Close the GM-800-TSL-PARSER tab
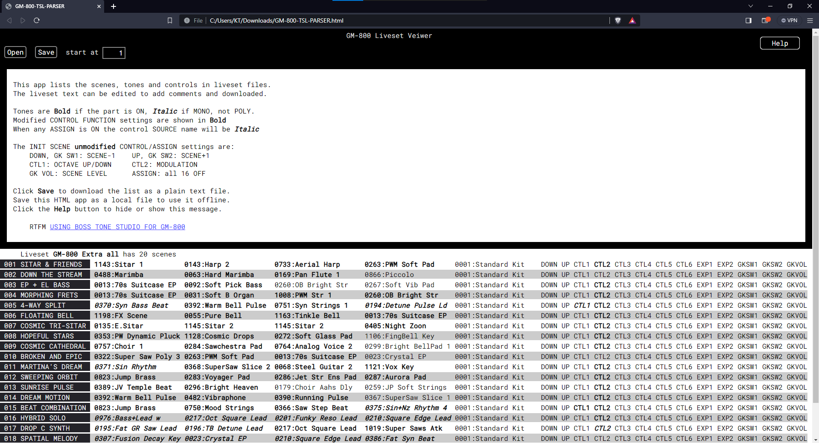 click(99, 6)
